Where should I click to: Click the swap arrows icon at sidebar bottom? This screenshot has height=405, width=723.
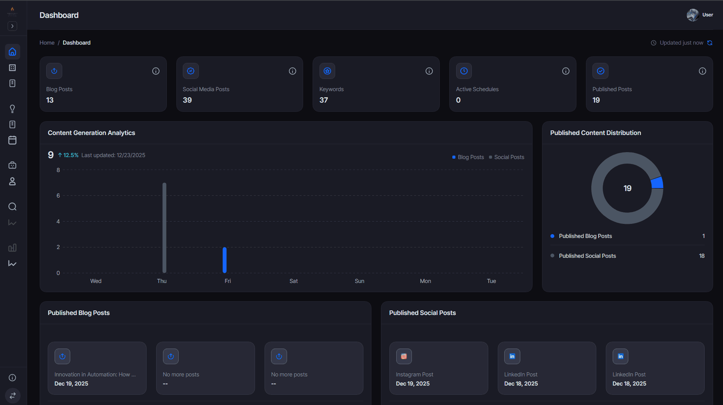[x=13, y=395]
